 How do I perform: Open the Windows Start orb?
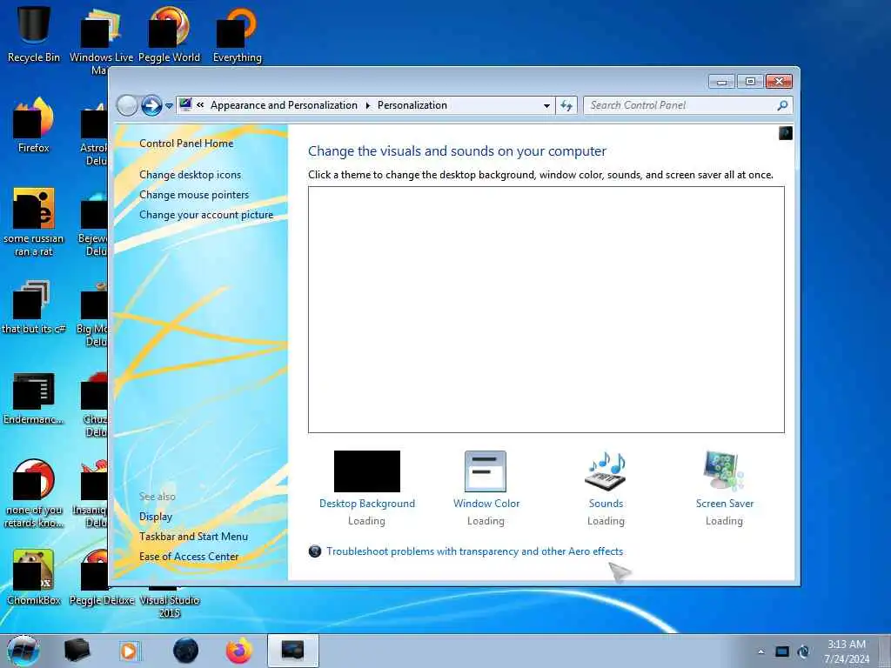(23, 651)
